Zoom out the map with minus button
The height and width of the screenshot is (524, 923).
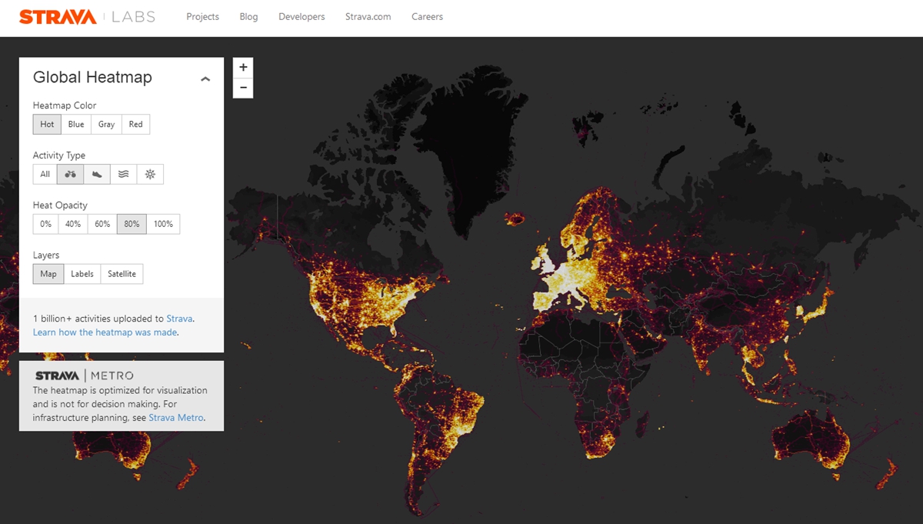pos(243,88)
